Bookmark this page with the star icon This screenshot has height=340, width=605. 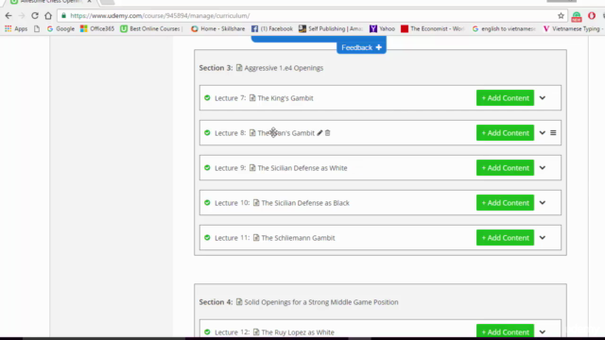[x=561, y=16]
